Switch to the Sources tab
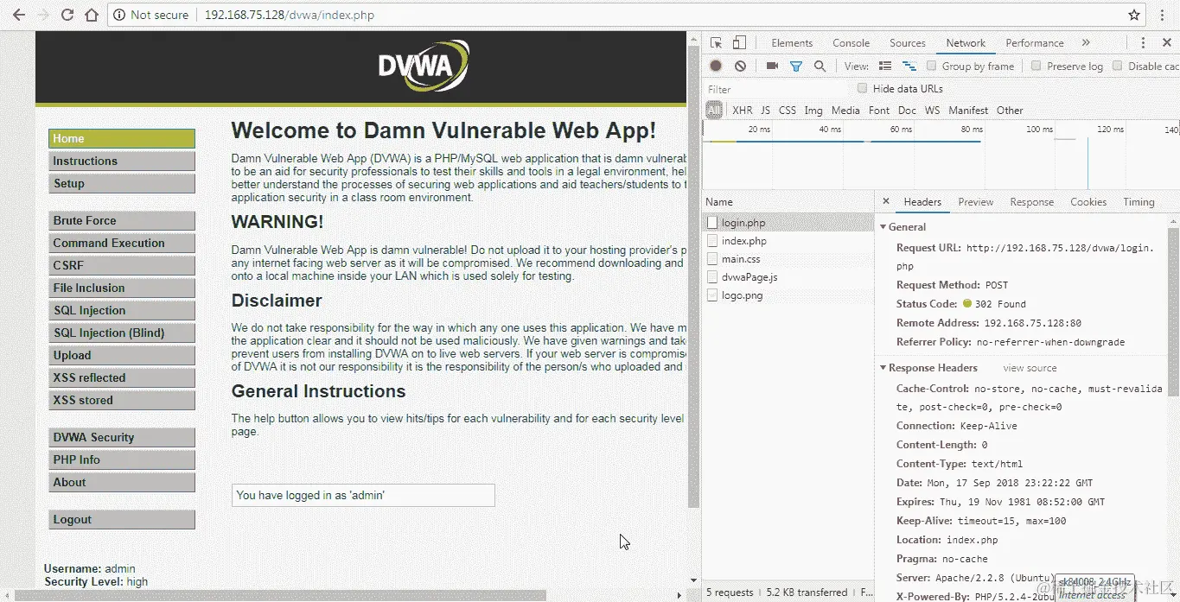Viewport: 1180px width, 602px height. (x=908, y=43)
